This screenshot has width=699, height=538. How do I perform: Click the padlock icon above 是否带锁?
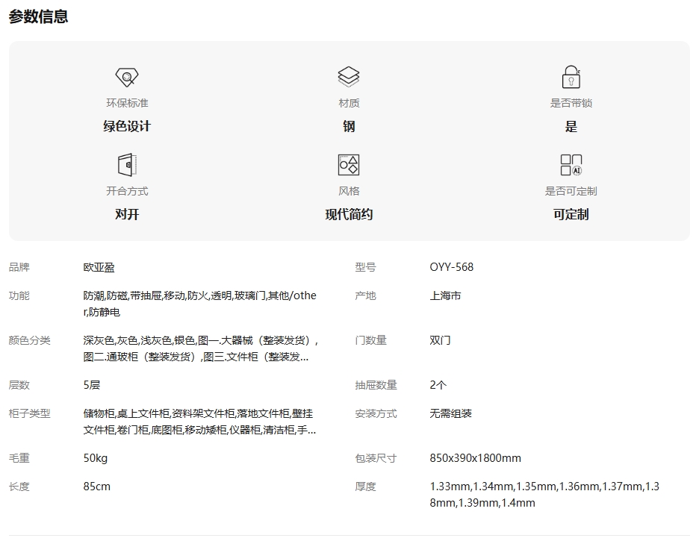571,77
